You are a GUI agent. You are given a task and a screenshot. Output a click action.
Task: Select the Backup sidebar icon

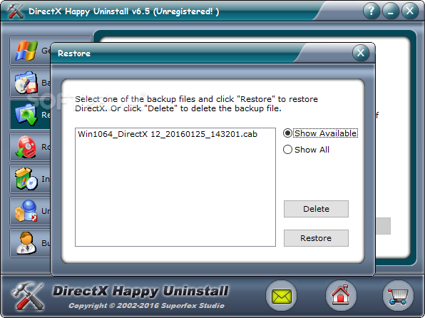26,83
